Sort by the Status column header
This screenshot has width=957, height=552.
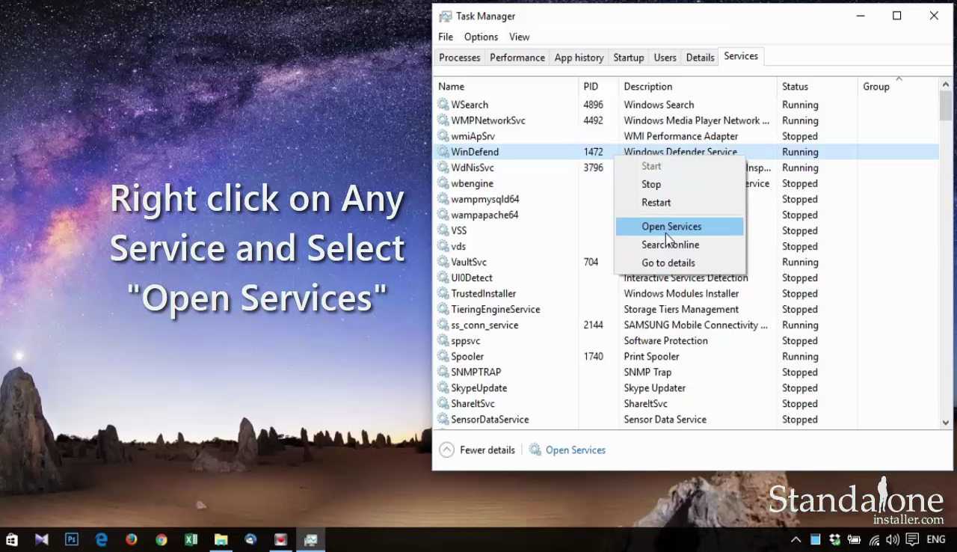(x=818, y=87)
